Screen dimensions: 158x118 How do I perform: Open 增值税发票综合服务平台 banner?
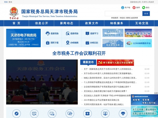coord(113,33)
